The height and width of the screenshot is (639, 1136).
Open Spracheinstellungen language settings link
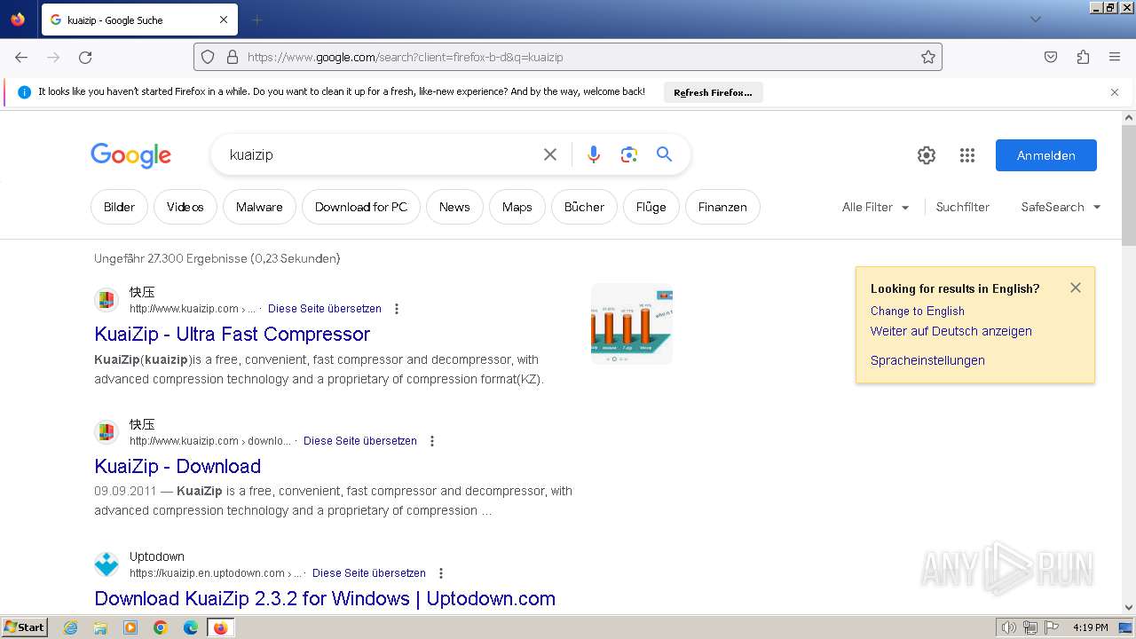[x=927, y=360]
